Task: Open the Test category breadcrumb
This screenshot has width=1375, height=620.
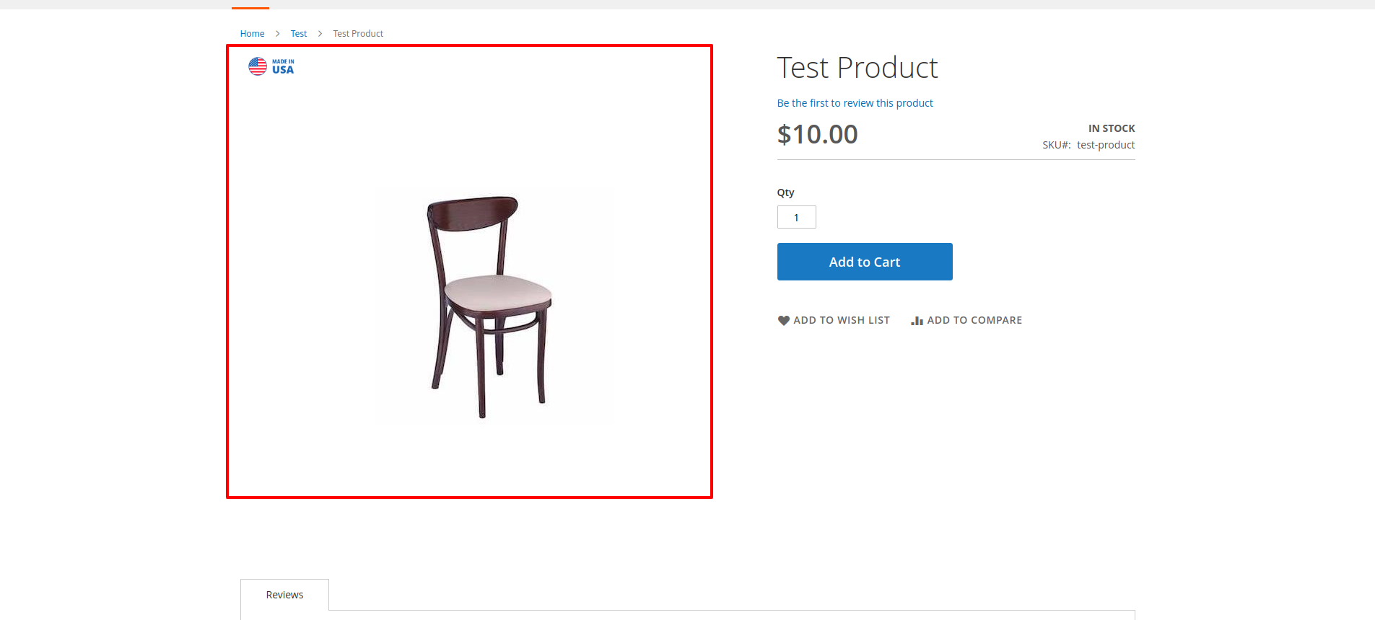Action: [299, 34]
